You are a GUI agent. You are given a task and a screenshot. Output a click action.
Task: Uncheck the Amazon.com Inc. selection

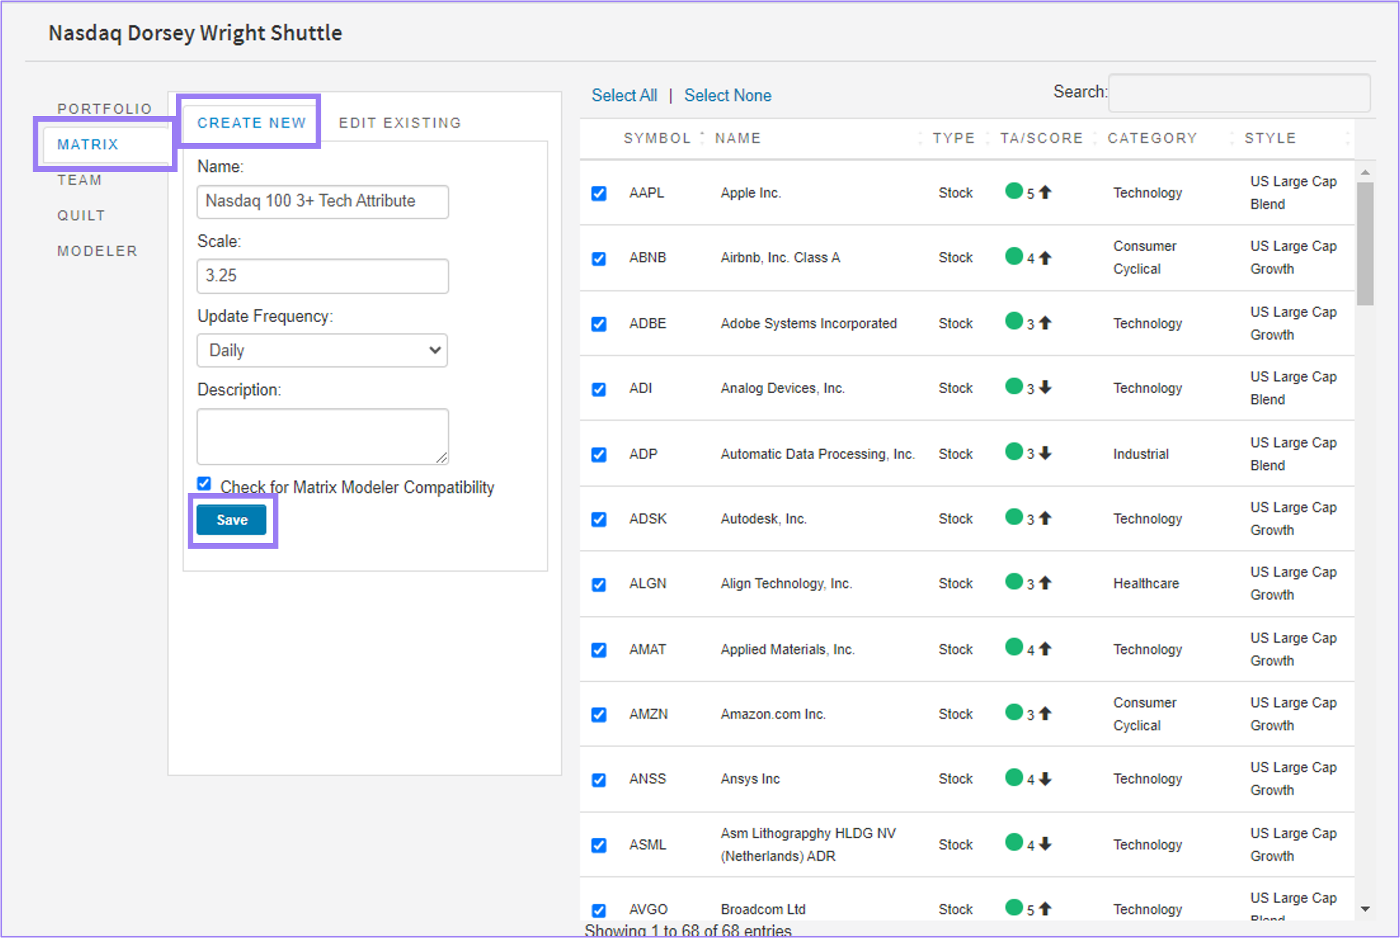599,714
